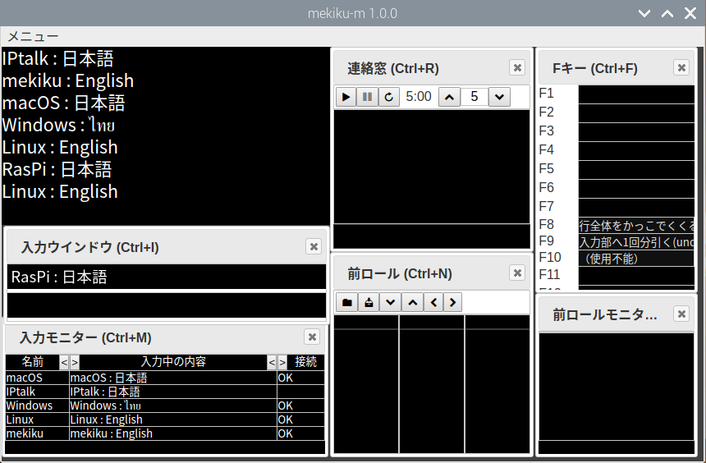The image size is (706, 463).
Task: Open a file with the folder icon in 前ロール
Action: pyautogui.click(x=346, y=302)
